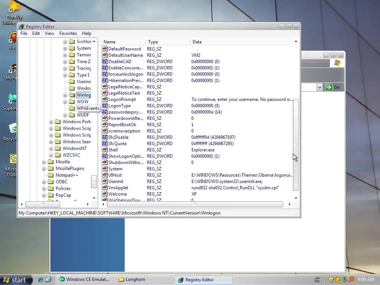Click values list horizontal scrollbar thumb
380x285 pixels.
coord(195,204)
